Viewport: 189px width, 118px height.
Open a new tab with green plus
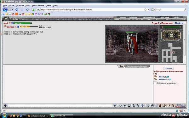point(33,10)
